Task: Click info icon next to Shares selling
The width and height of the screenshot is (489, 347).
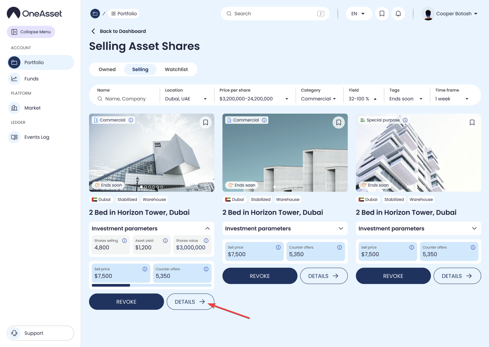Action: [124, 240]
